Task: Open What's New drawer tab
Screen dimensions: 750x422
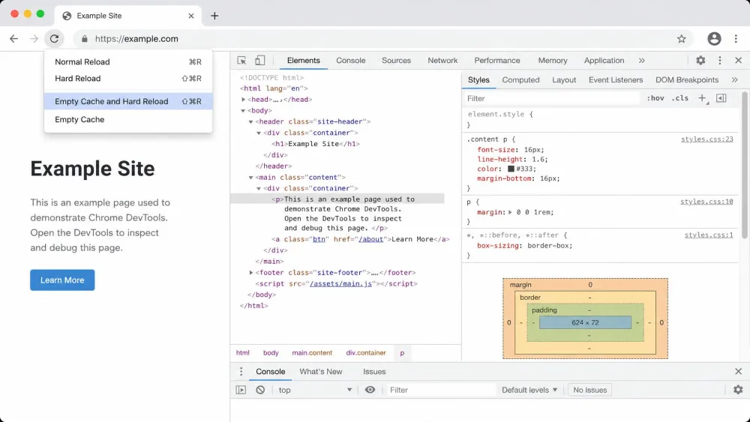Action: click(x=321, y=371)
